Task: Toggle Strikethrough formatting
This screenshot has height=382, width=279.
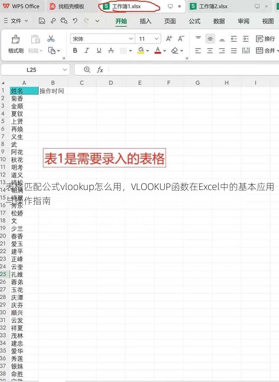Action: (111, 50)
